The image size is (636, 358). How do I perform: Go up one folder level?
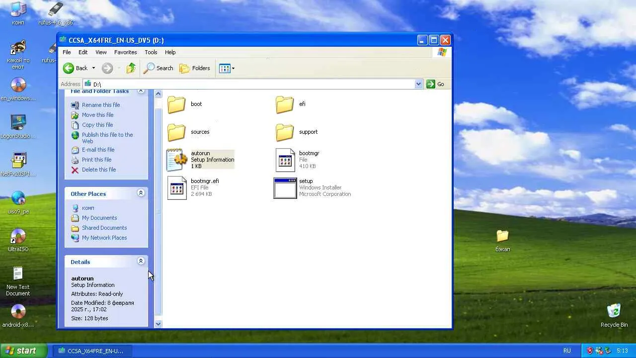pos(131,68)
